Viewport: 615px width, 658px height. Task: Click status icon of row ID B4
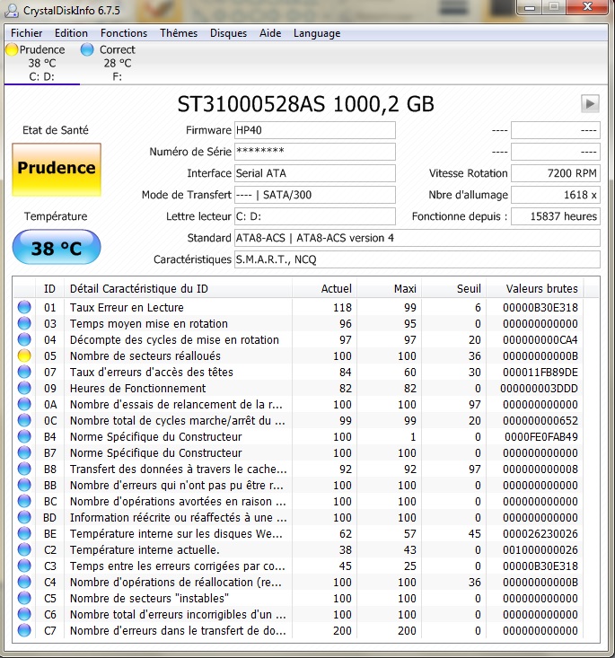click(x=24, y=436)
